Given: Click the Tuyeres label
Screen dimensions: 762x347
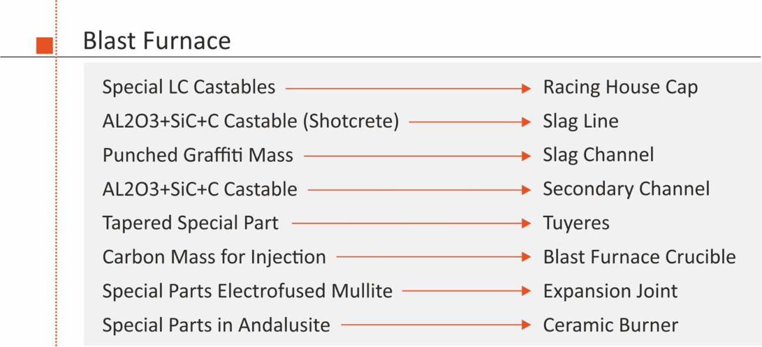Looking at the screenshot, I should [576, 223].
